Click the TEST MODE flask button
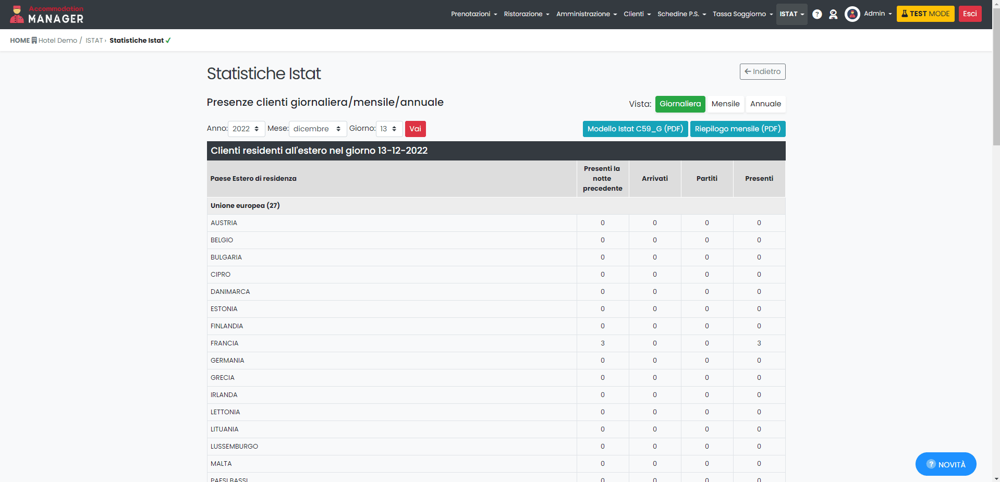This screenshot has height=482, width=1000. pyautogui.click(x=925, y=14)
